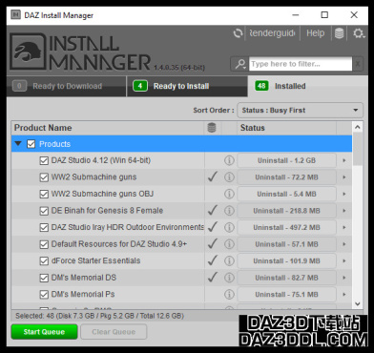This screenshot has width=374, height=353.
Task: Click Uninstall - 5.4 MB button
Action: [x=286, y=194]
